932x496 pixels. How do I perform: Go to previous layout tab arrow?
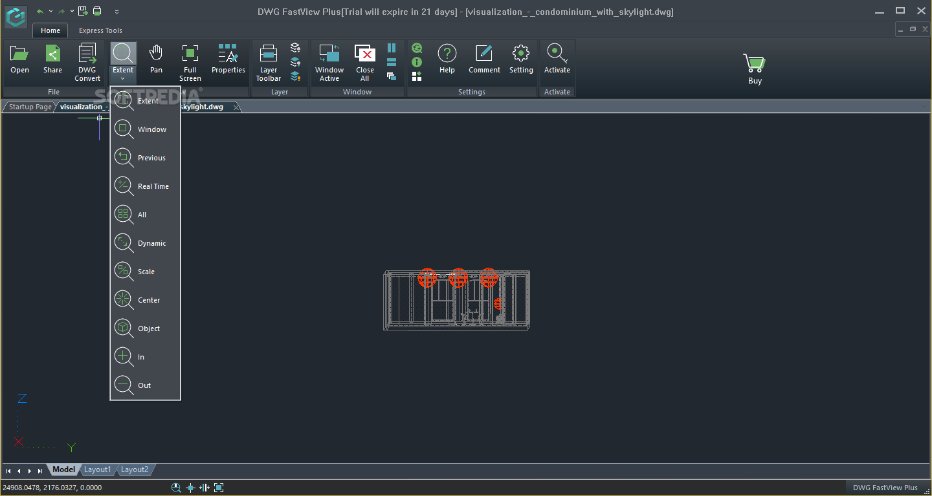tap(19, 471)
